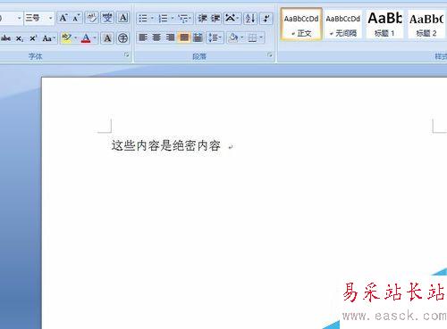Open the Asian Layout menu
Image resolution: width=447 pixels, height=329 pixels.
point(232,19)
